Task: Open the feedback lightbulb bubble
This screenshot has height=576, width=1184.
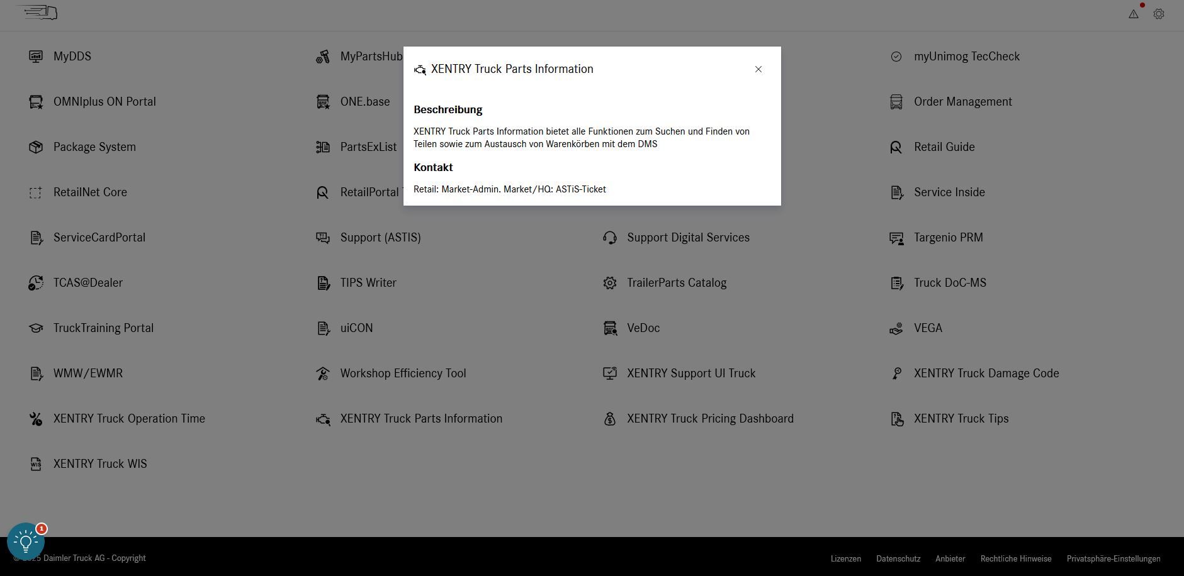Action: (26, 540)
